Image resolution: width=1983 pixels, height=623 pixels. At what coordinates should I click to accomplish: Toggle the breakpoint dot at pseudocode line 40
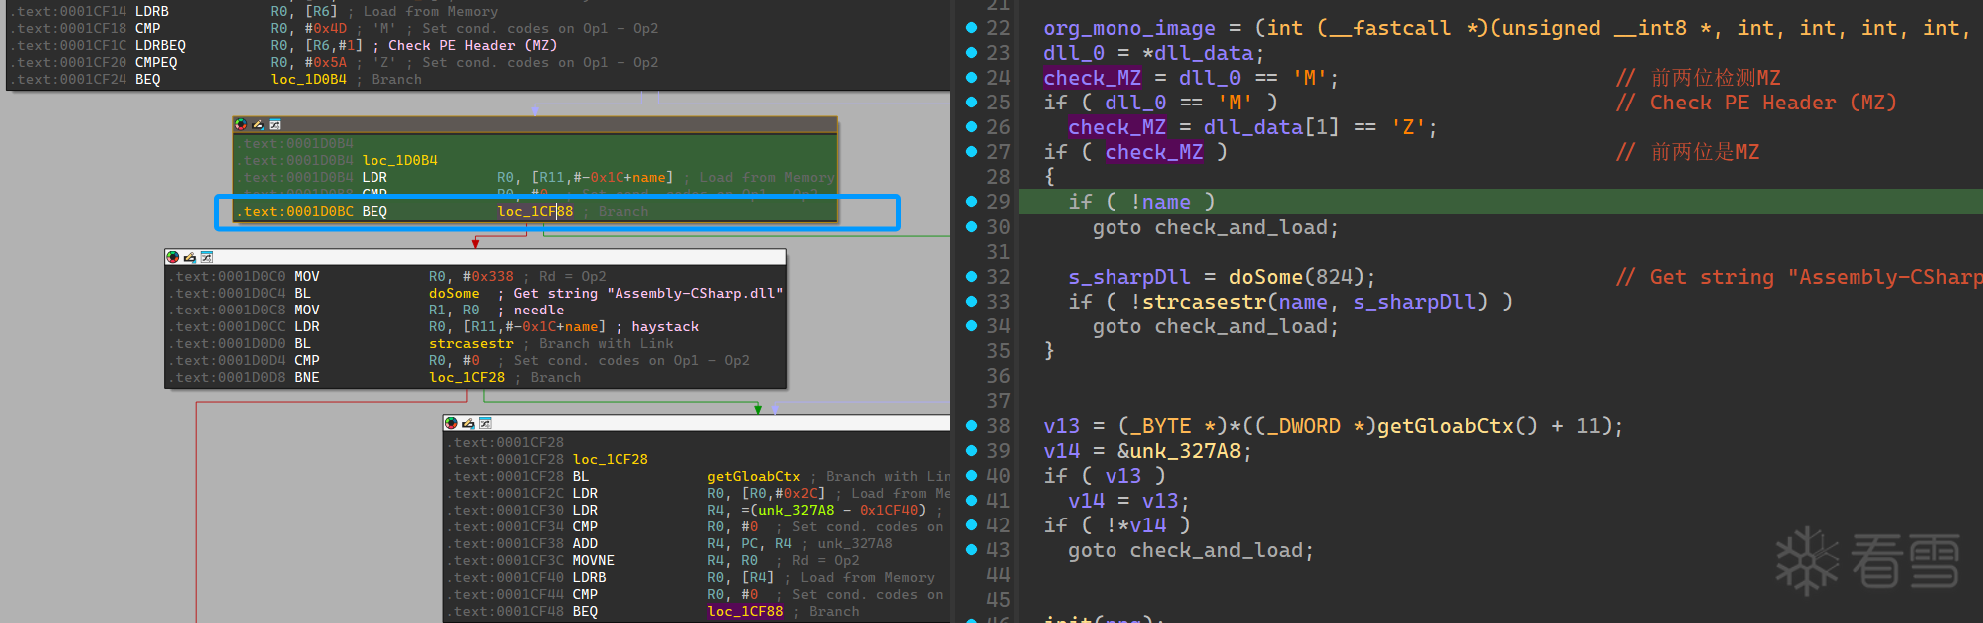tap(971, 476)
